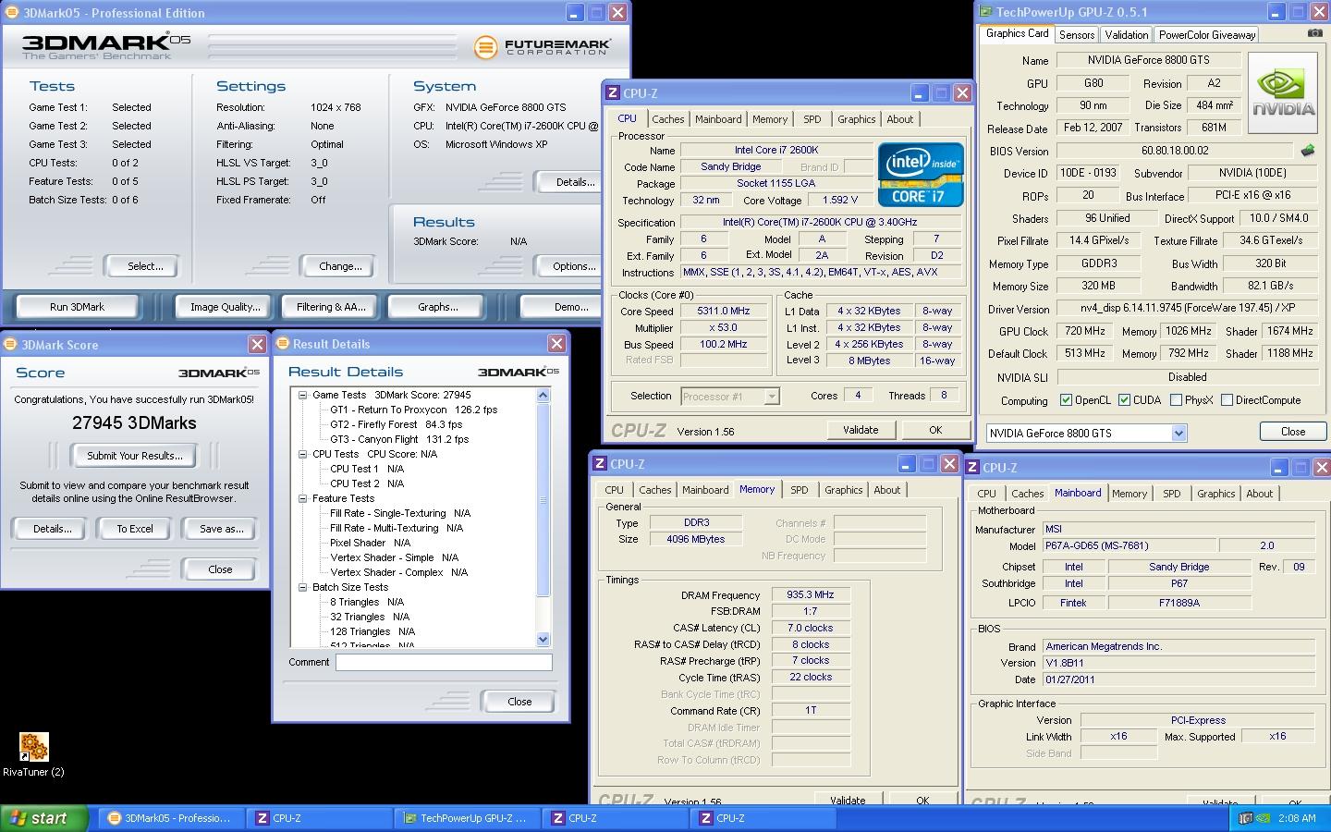
Task: Click the Save as... button
Action: pos(222,529)
